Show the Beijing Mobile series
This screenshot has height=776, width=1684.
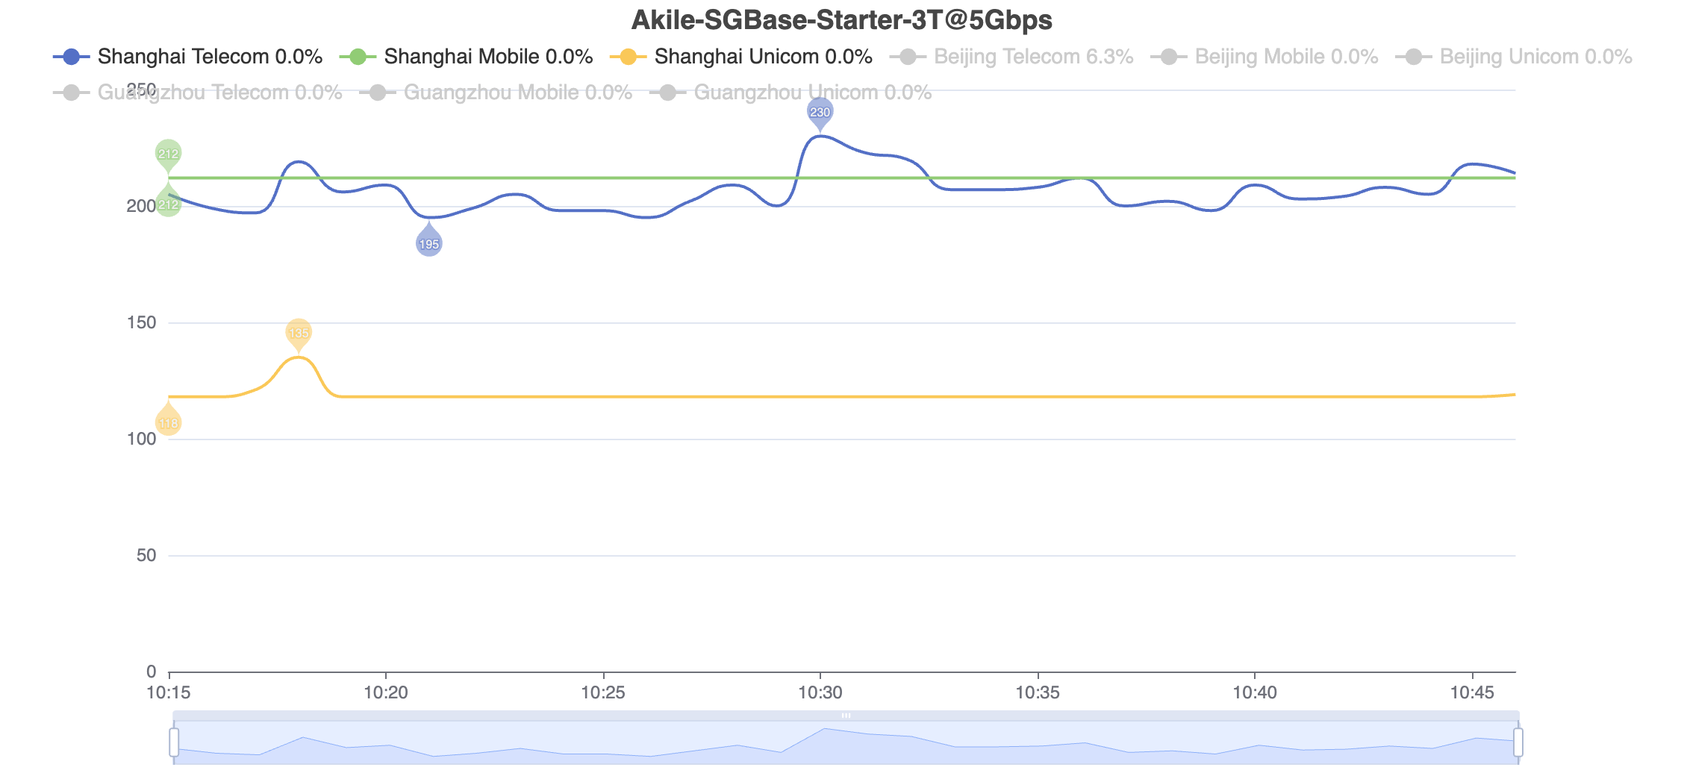pos(1264,57)
